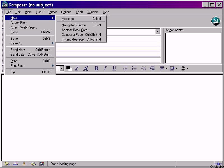Select Attach File in File menu
Viewport: 224px width, 168px height.
click(x=30, y=23)
